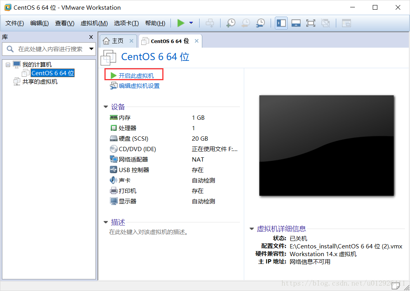Switch to the 主页 tab
The height and width of the screenshot is (291, 410).
(117, 41)
